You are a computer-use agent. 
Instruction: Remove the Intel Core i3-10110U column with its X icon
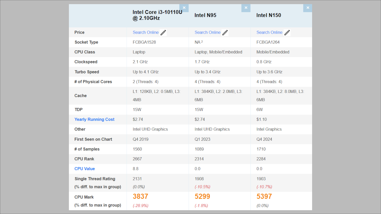tap(184, 8)
